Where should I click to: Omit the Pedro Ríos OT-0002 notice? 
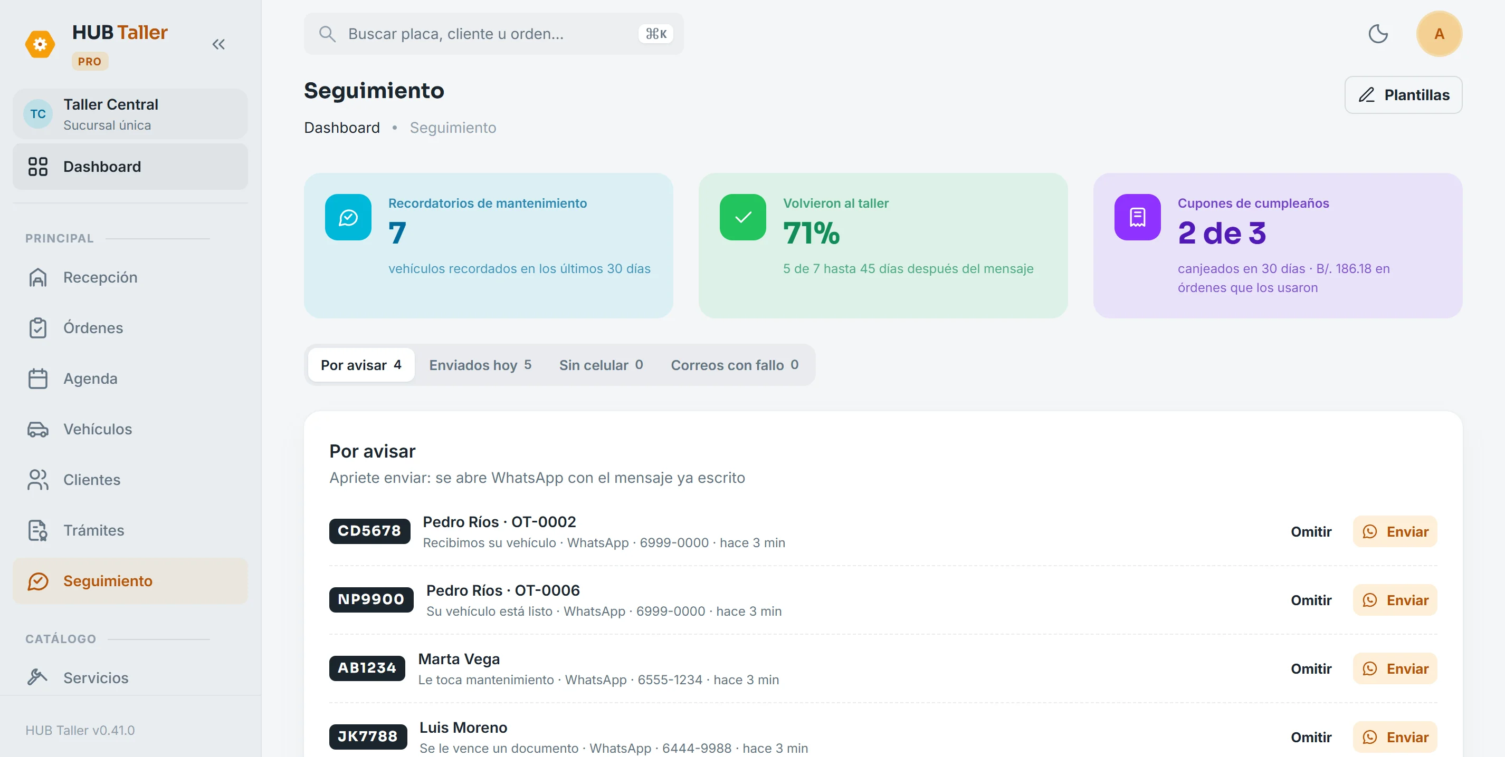tap(1311, 531)
